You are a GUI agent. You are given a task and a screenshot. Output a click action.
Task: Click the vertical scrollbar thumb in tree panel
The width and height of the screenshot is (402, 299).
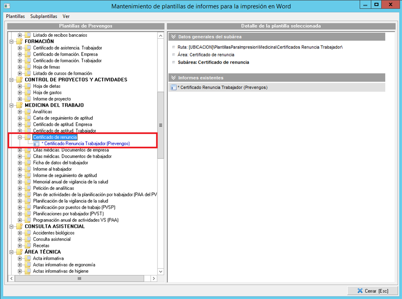point(160,125)
